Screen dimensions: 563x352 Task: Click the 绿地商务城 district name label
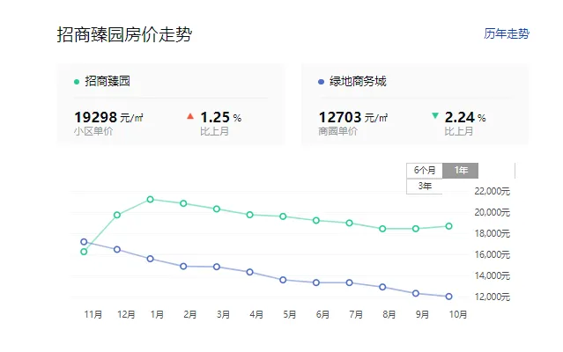click(x=358, y=81)
